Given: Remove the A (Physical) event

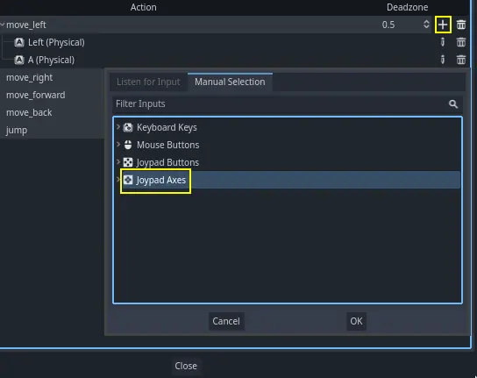Looking at the screenshot, I should tap(461, 60).
